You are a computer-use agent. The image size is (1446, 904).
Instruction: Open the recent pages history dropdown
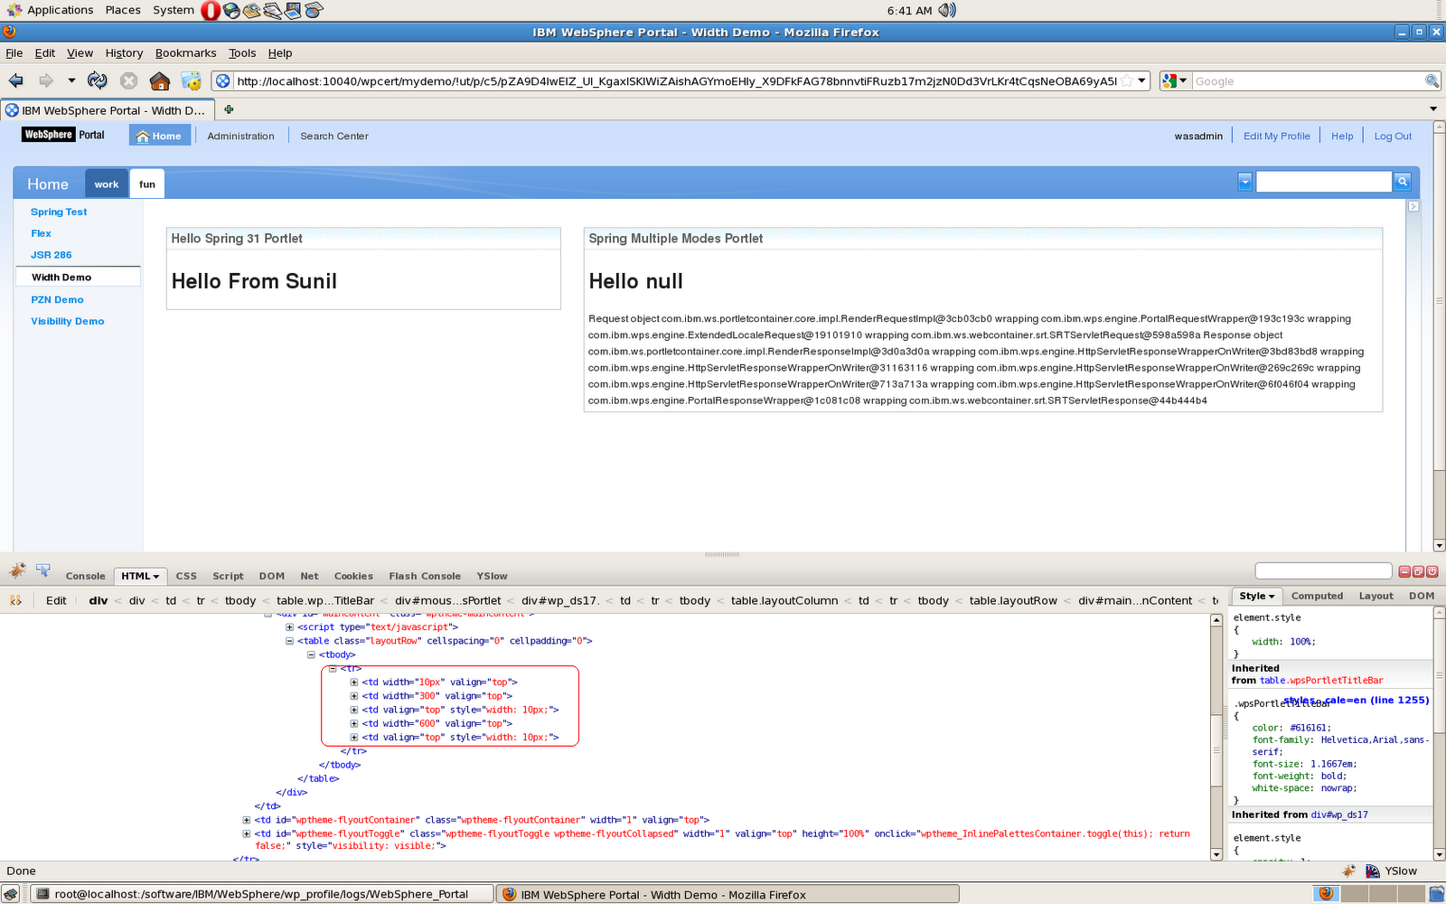point(71,80)
